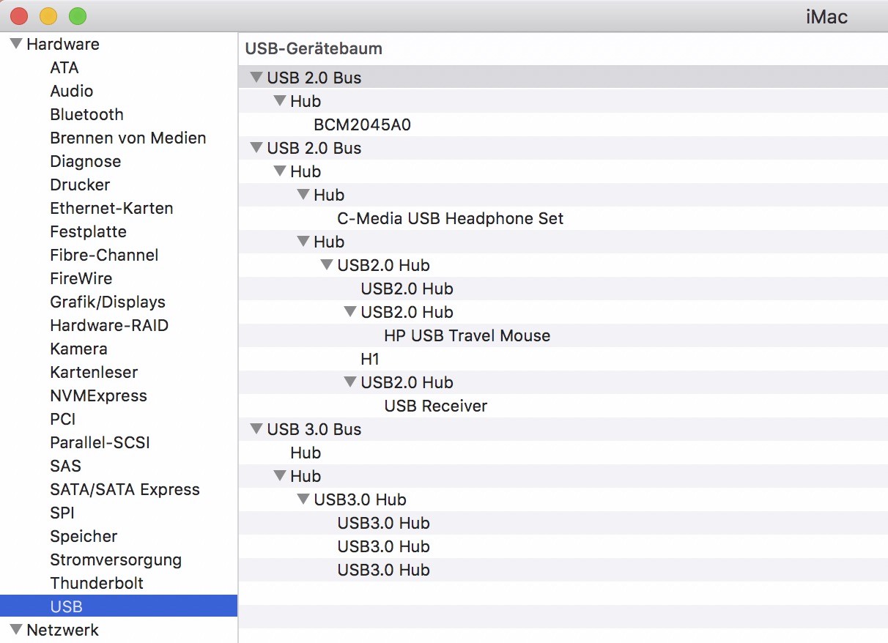Pick the USB Receiver entry
Image resolution: width=888 pixels, height=643 pixels.
point(435,406)
